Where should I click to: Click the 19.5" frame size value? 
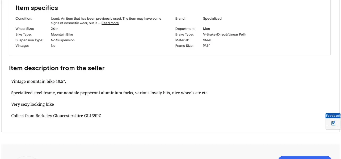pyautogui.click(x=206, y=46)
